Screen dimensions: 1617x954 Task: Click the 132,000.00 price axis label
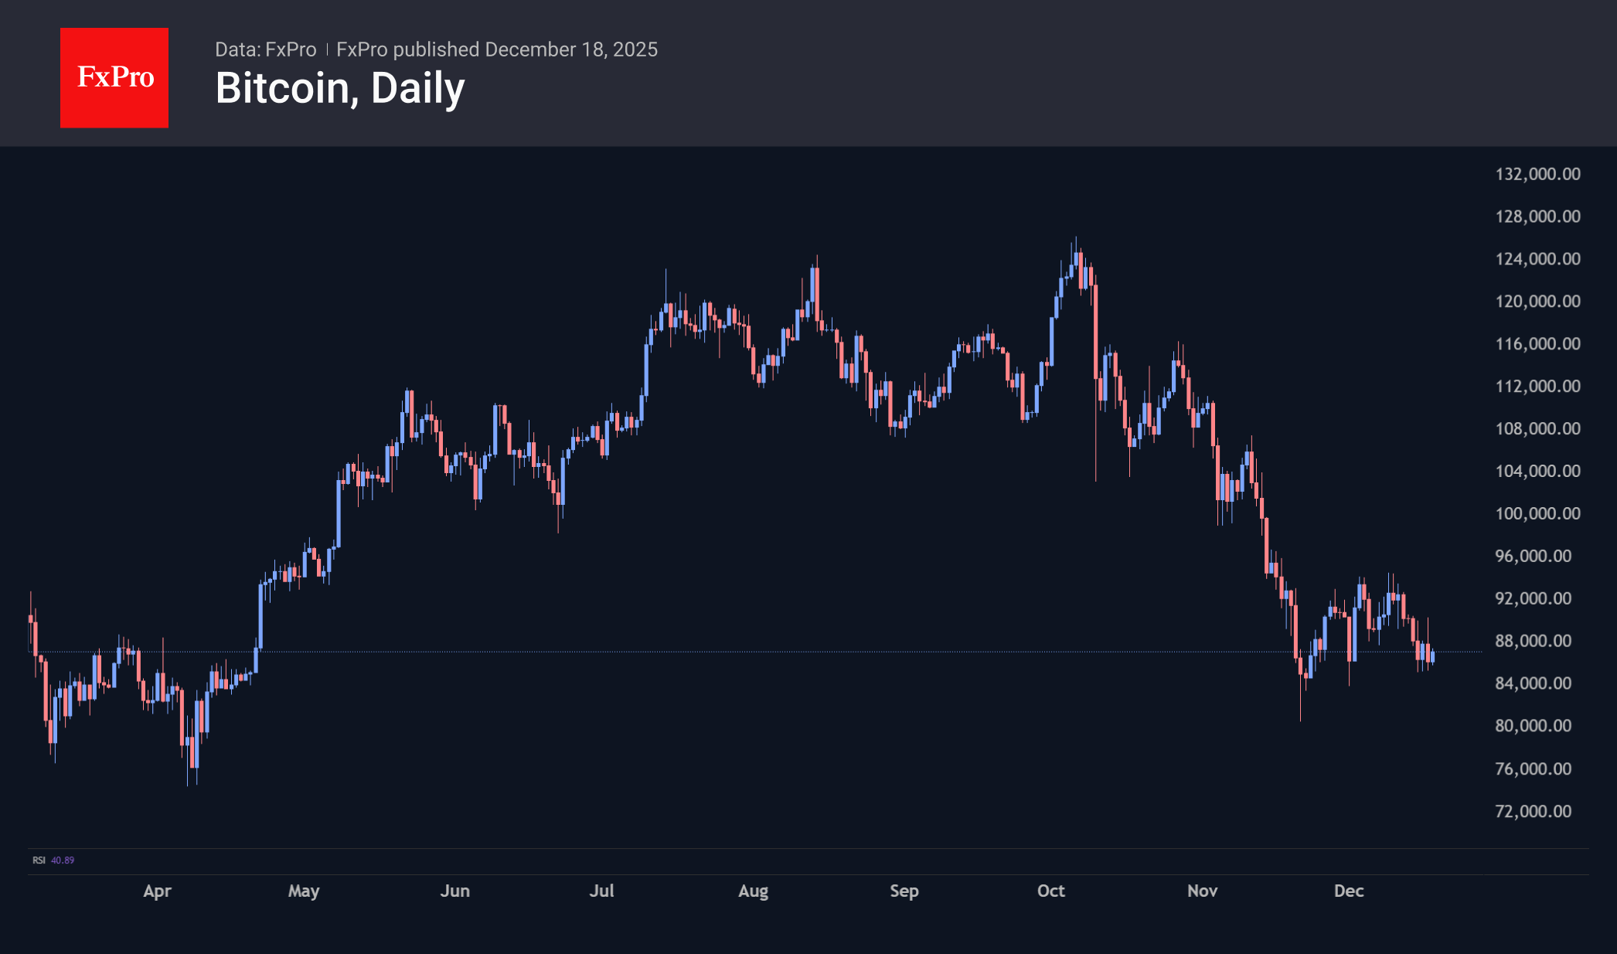[1537, 174]
